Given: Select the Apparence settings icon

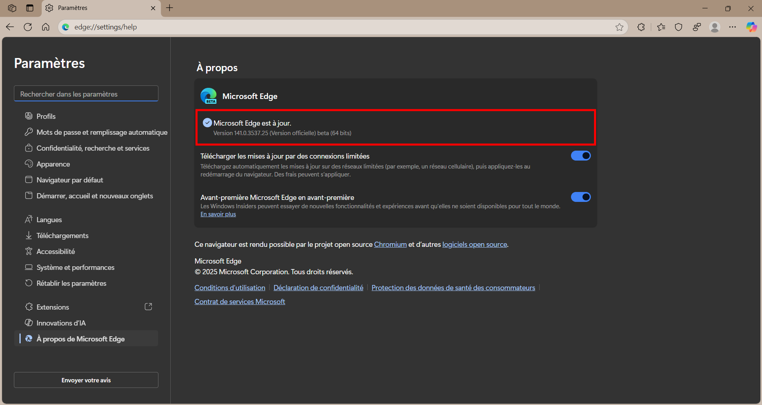Looking at the screenshot, I should tap(29, 164).
